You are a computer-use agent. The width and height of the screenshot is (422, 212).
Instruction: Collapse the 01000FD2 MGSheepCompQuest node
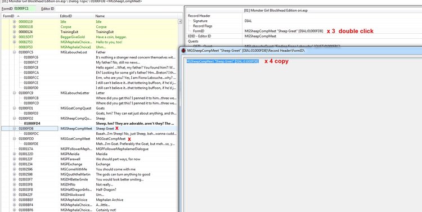tap(14, 119)
